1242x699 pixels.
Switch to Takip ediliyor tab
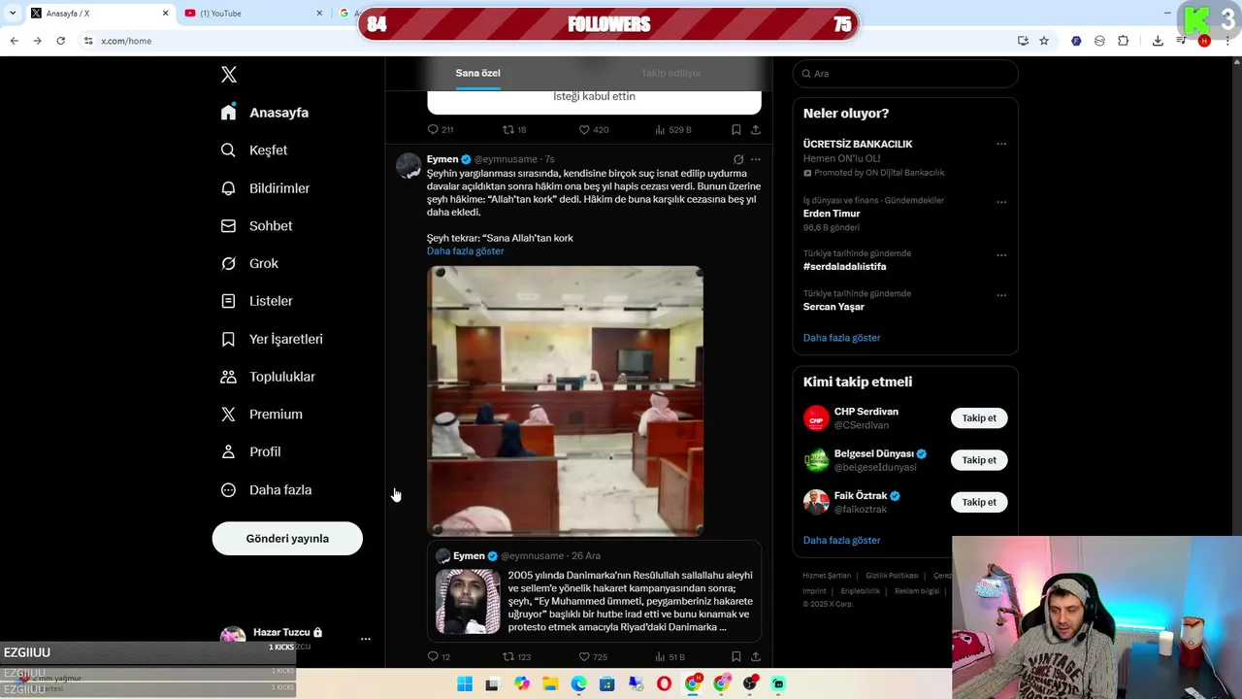click(670, 73)
